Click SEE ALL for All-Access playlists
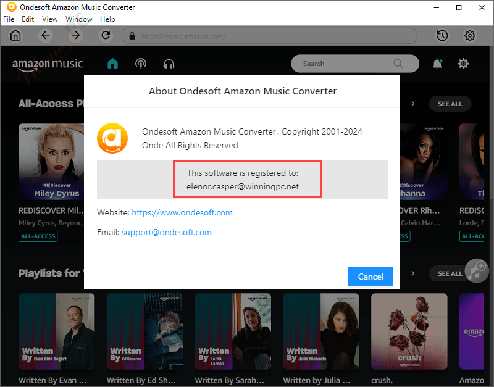Image resolution: width=494 pixels, height=387 pixels. [450, 104]
